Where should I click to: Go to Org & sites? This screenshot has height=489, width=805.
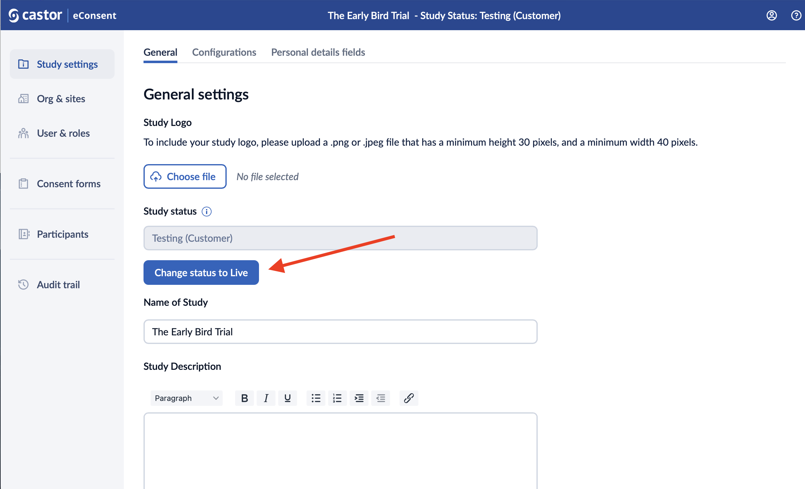(62, 99)
